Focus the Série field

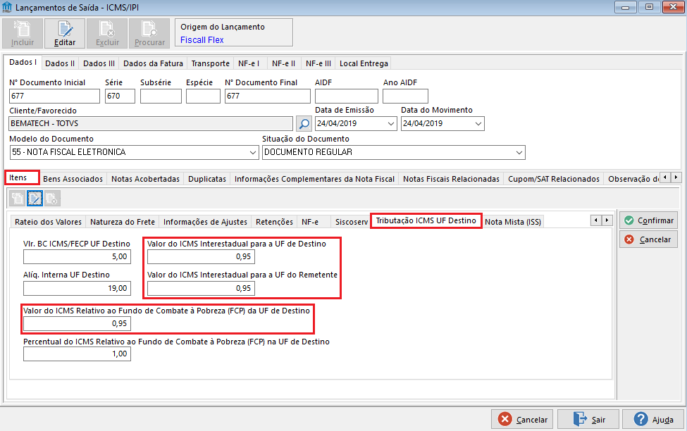pyautogui.click(x=120, y=96)
